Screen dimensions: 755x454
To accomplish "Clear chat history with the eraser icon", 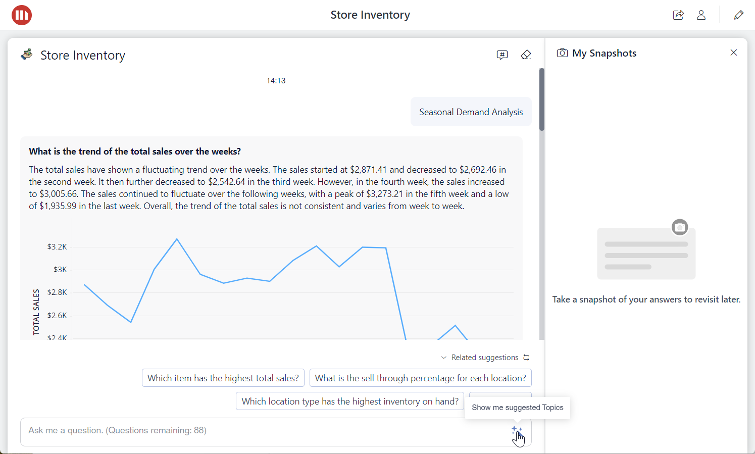I will [x=526, y=55].
